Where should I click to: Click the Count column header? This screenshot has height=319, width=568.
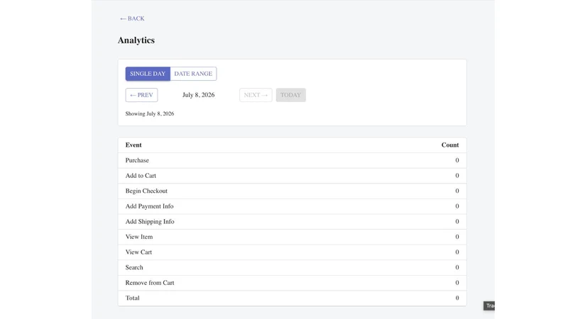point(450,145)
